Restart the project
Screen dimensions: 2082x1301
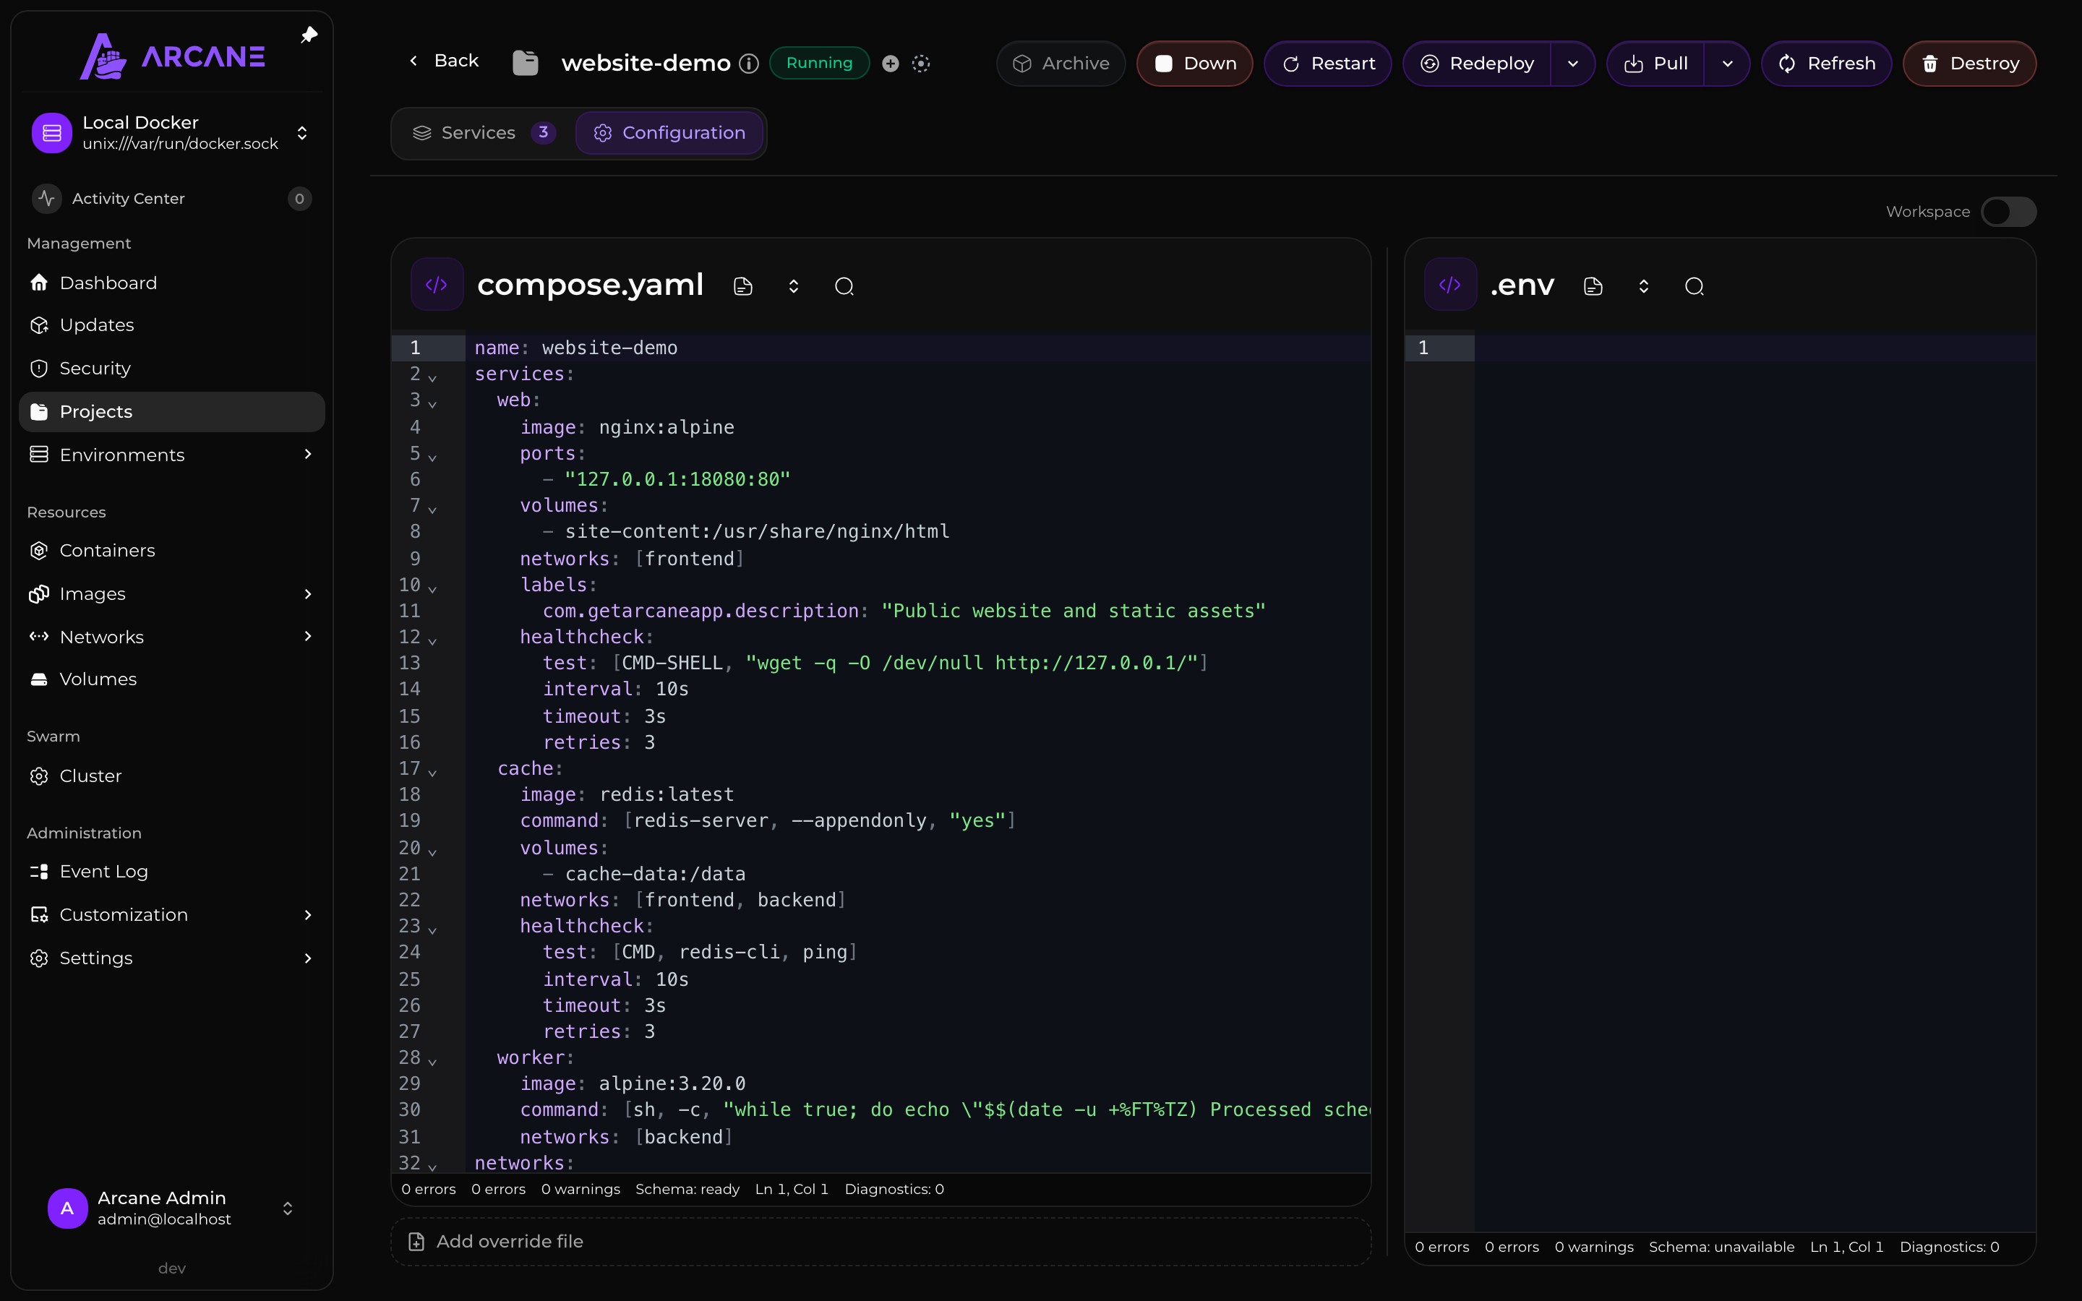click(x=1327, y=64)
